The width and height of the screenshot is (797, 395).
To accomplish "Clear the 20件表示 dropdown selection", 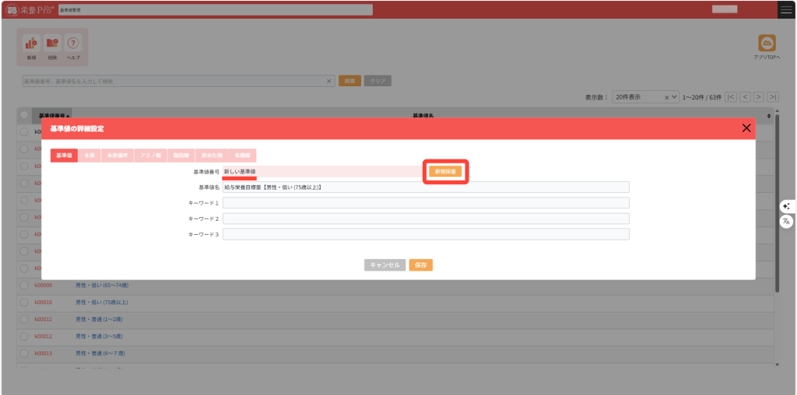I will click(x=666, y=97).
